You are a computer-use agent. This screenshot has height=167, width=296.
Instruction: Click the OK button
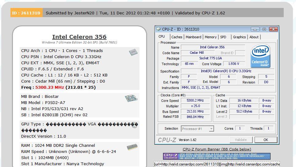(x=266, y=140)
